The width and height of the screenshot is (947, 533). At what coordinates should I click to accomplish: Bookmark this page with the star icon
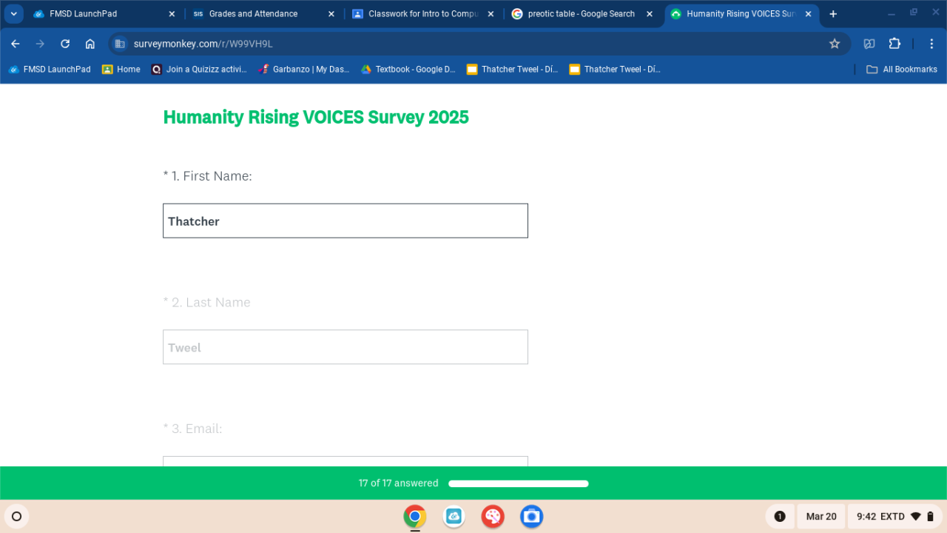[x=835, y=44]
